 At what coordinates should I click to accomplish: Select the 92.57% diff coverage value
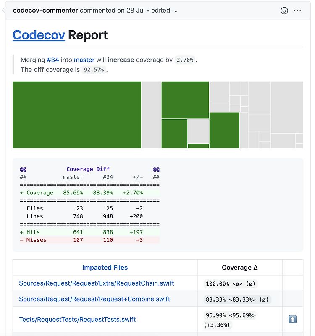pyautogui.click(x=94, y=70)
